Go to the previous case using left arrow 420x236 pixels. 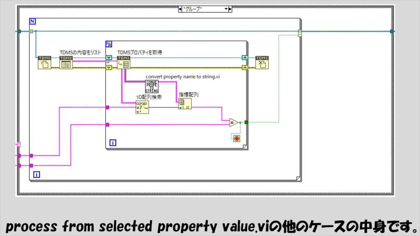click(x=181, y=9)
